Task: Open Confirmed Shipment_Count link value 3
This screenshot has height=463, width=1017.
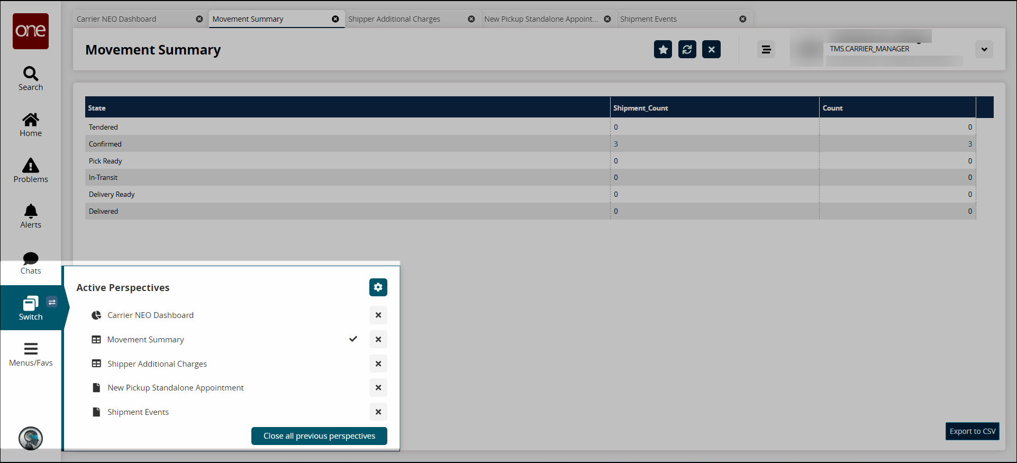Action: pyautogui.click(x=616, y=144)
